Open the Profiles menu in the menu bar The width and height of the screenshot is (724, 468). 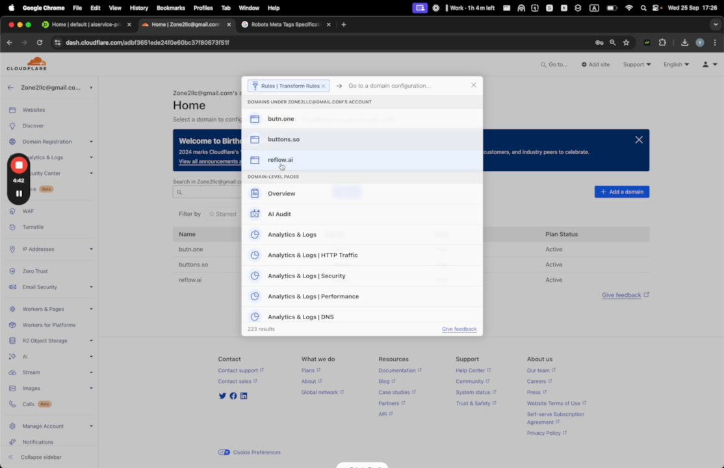tap(203, 8)
